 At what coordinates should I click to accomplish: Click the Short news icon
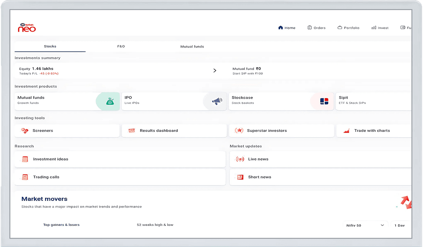coord(240,177)
